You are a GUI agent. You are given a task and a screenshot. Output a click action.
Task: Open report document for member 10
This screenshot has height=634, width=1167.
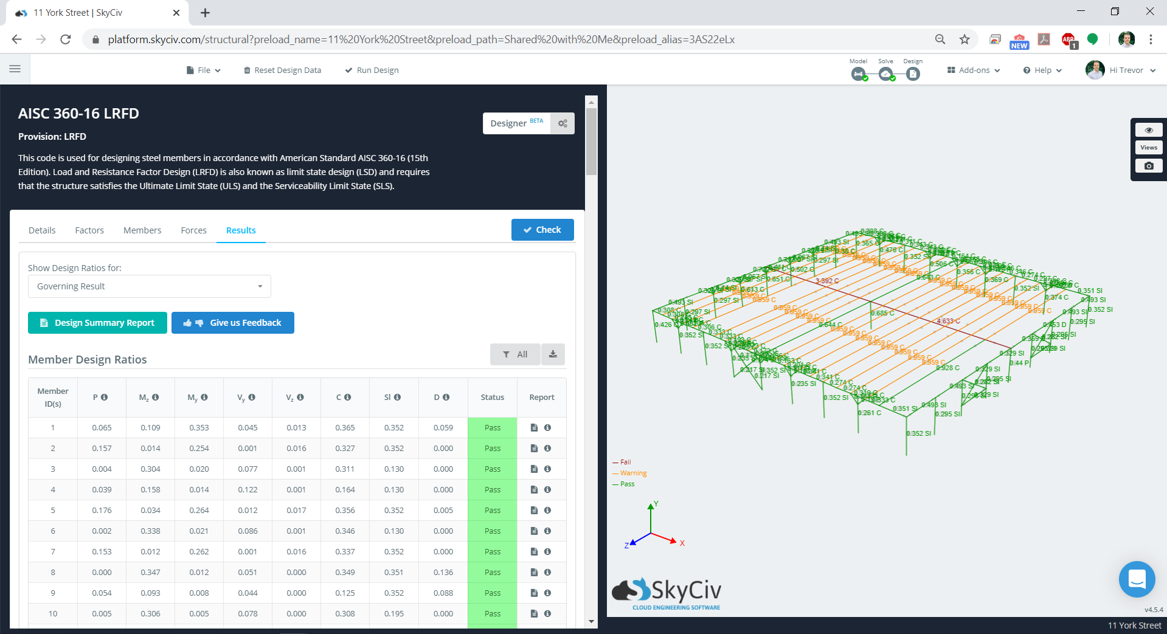(534, 613)
